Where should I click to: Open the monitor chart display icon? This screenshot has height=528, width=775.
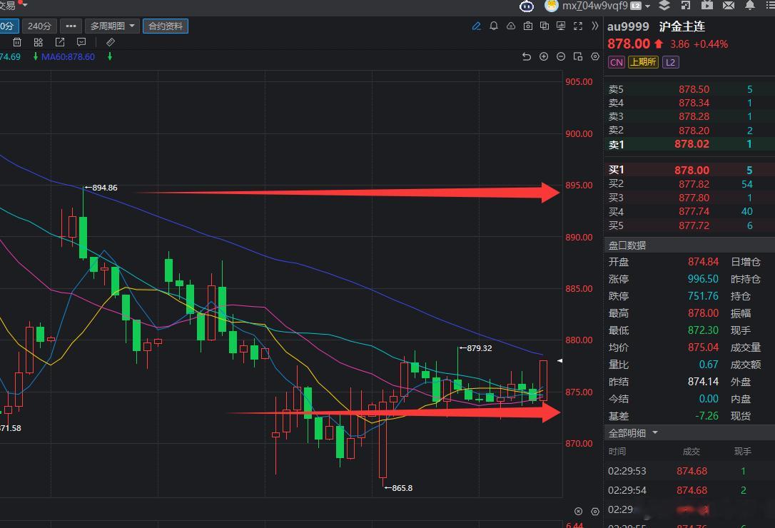tap(561, 26)
